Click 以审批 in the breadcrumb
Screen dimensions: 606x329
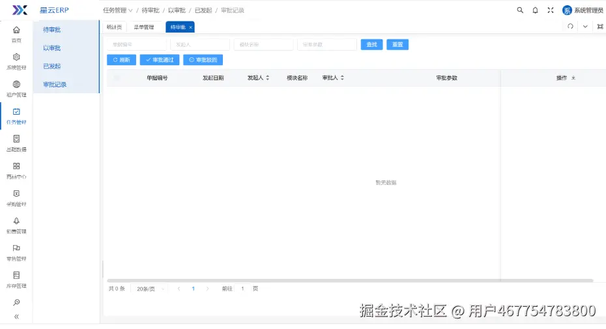tap(177, 10)
